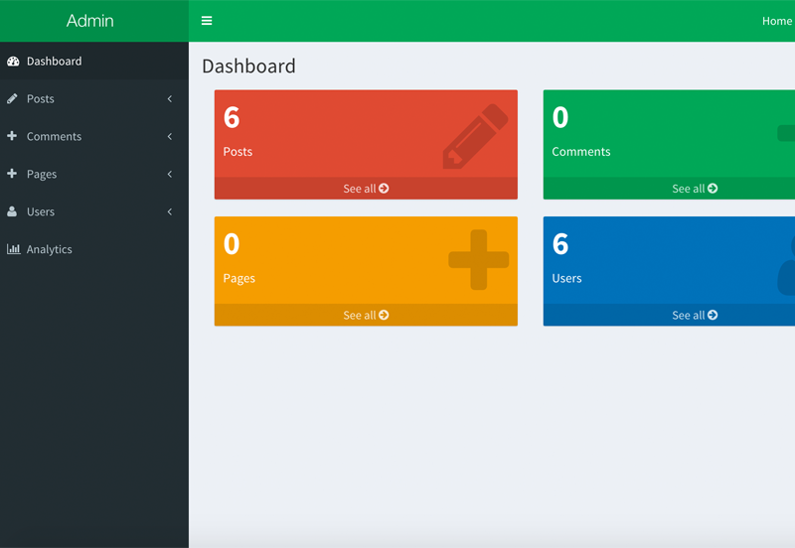This screenshot has height=548, width=795.
Task: Open the Analytics sidebar menu item
Action: click(94, 249)
